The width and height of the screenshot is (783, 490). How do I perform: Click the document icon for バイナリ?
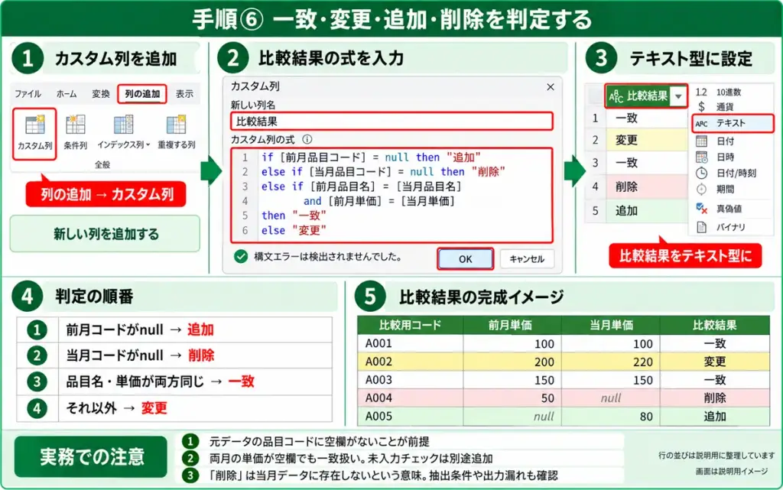[702, 227]
